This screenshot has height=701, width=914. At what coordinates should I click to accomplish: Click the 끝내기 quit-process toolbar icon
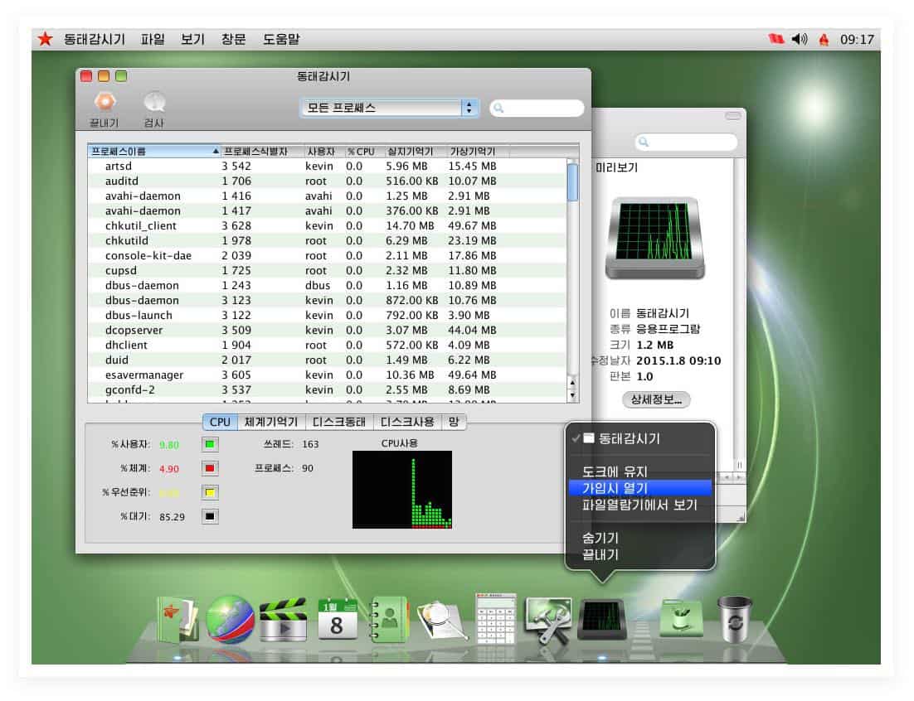pos(105,103)
